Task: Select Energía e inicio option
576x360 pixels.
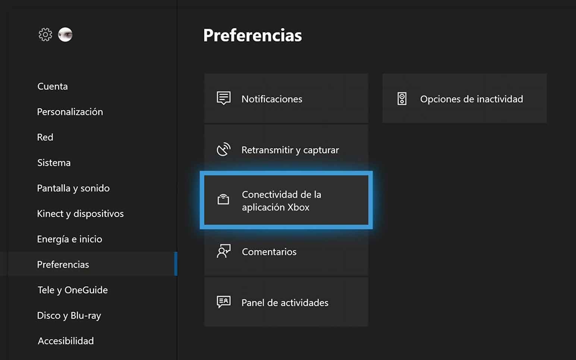Action: pyautogui.click(x=69, y=239)
